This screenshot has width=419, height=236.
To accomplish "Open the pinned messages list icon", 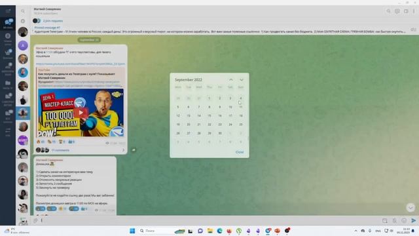I will pos(413,29).
